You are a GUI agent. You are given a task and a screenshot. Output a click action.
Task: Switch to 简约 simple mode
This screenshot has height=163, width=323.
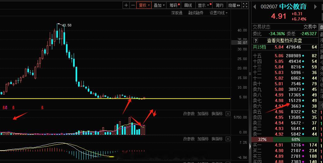pyautogui.click(x=219, y=5)
